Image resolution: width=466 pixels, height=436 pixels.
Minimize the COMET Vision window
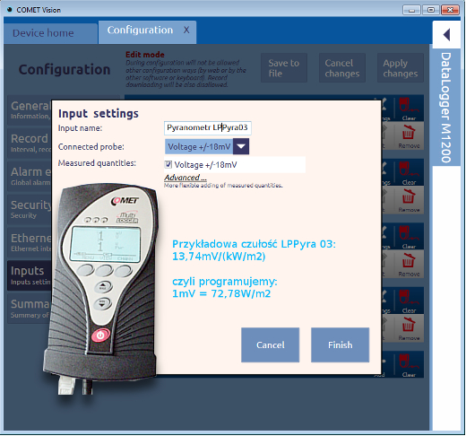pos(411,10)
